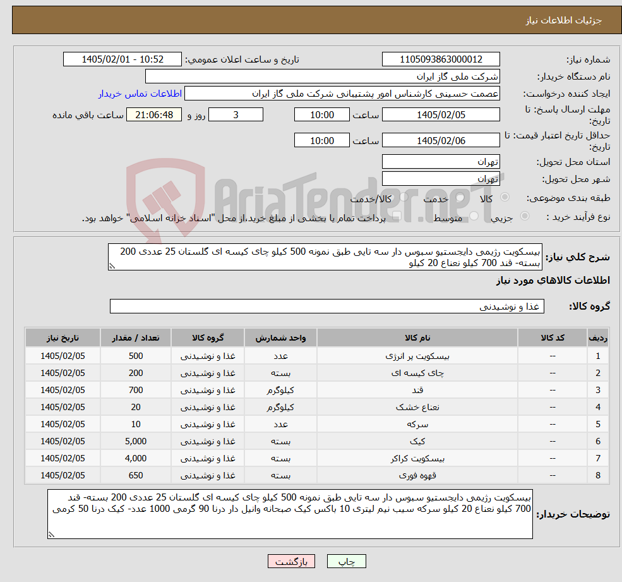Click the چاپ print button
Viewport: 622px width, 582px height.
point(346,561)
